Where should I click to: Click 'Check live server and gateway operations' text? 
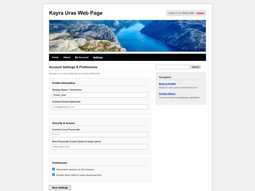[179, 98]
